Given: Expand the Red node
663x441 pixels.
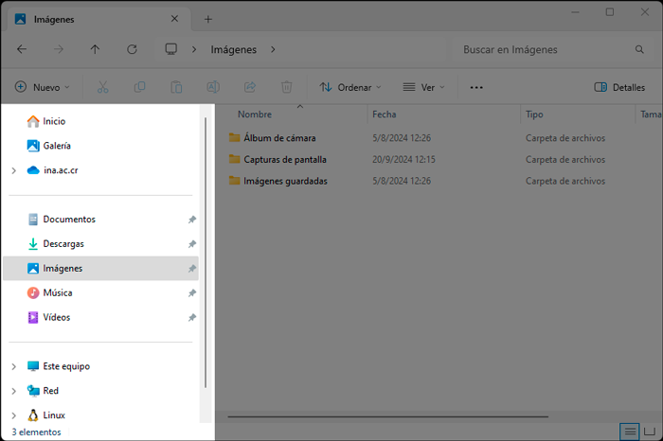Looking at the screenshot, I should click(14, 391).
